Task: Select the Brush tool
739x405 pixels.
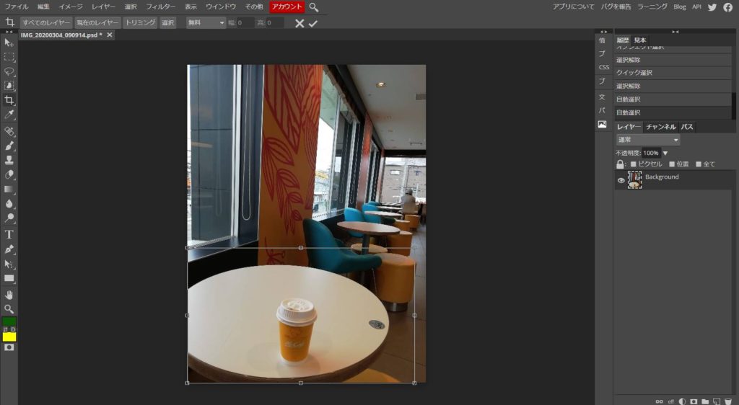Action: 9,146
